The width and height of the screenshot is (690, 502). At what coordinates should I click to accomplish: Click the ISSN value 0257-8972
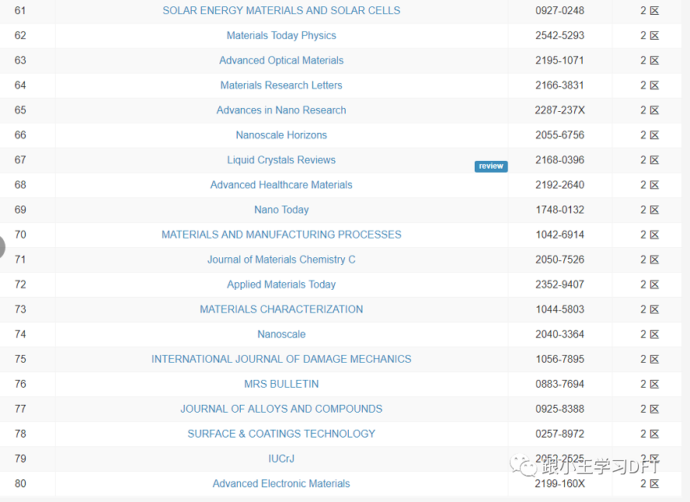559,434
